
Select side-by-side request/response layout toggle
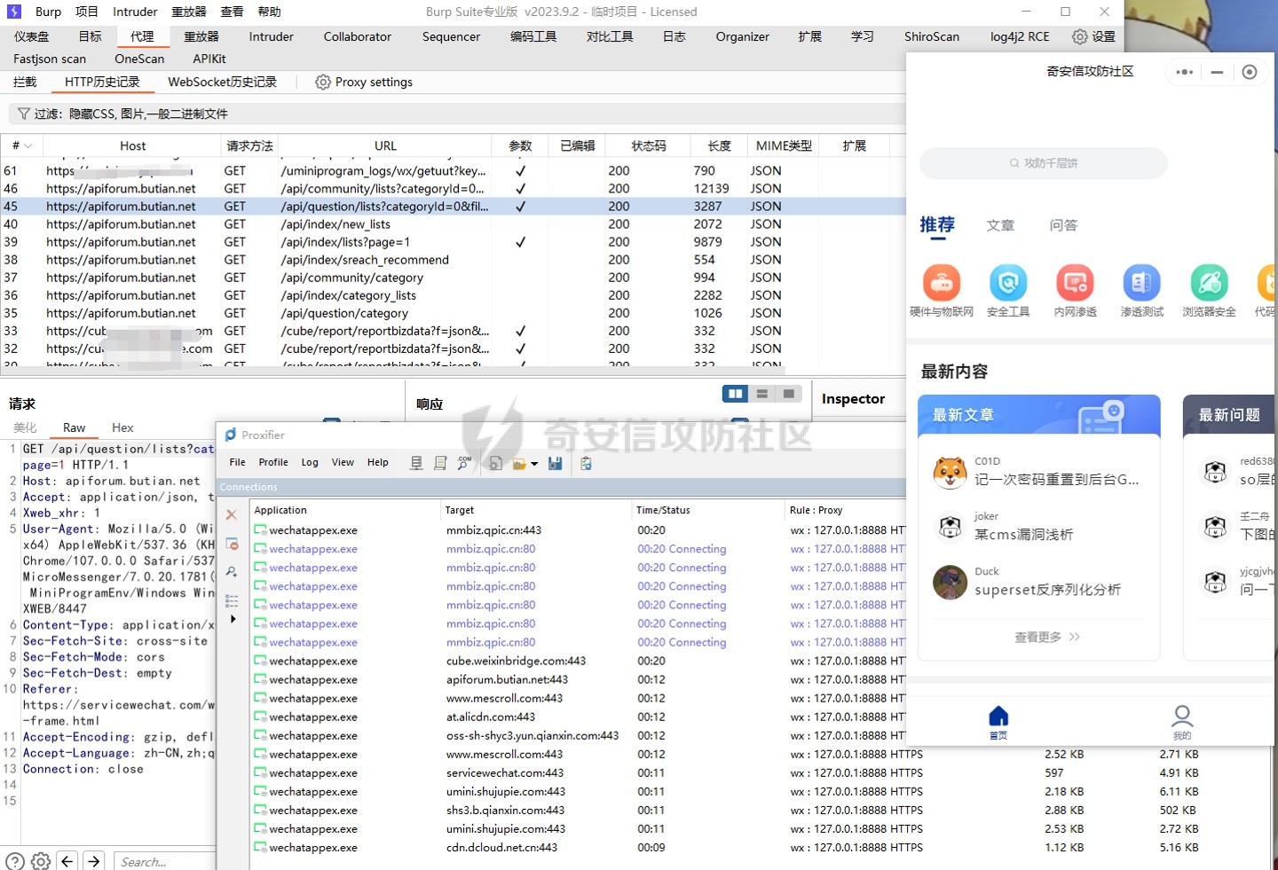click(x=736, y=394)
